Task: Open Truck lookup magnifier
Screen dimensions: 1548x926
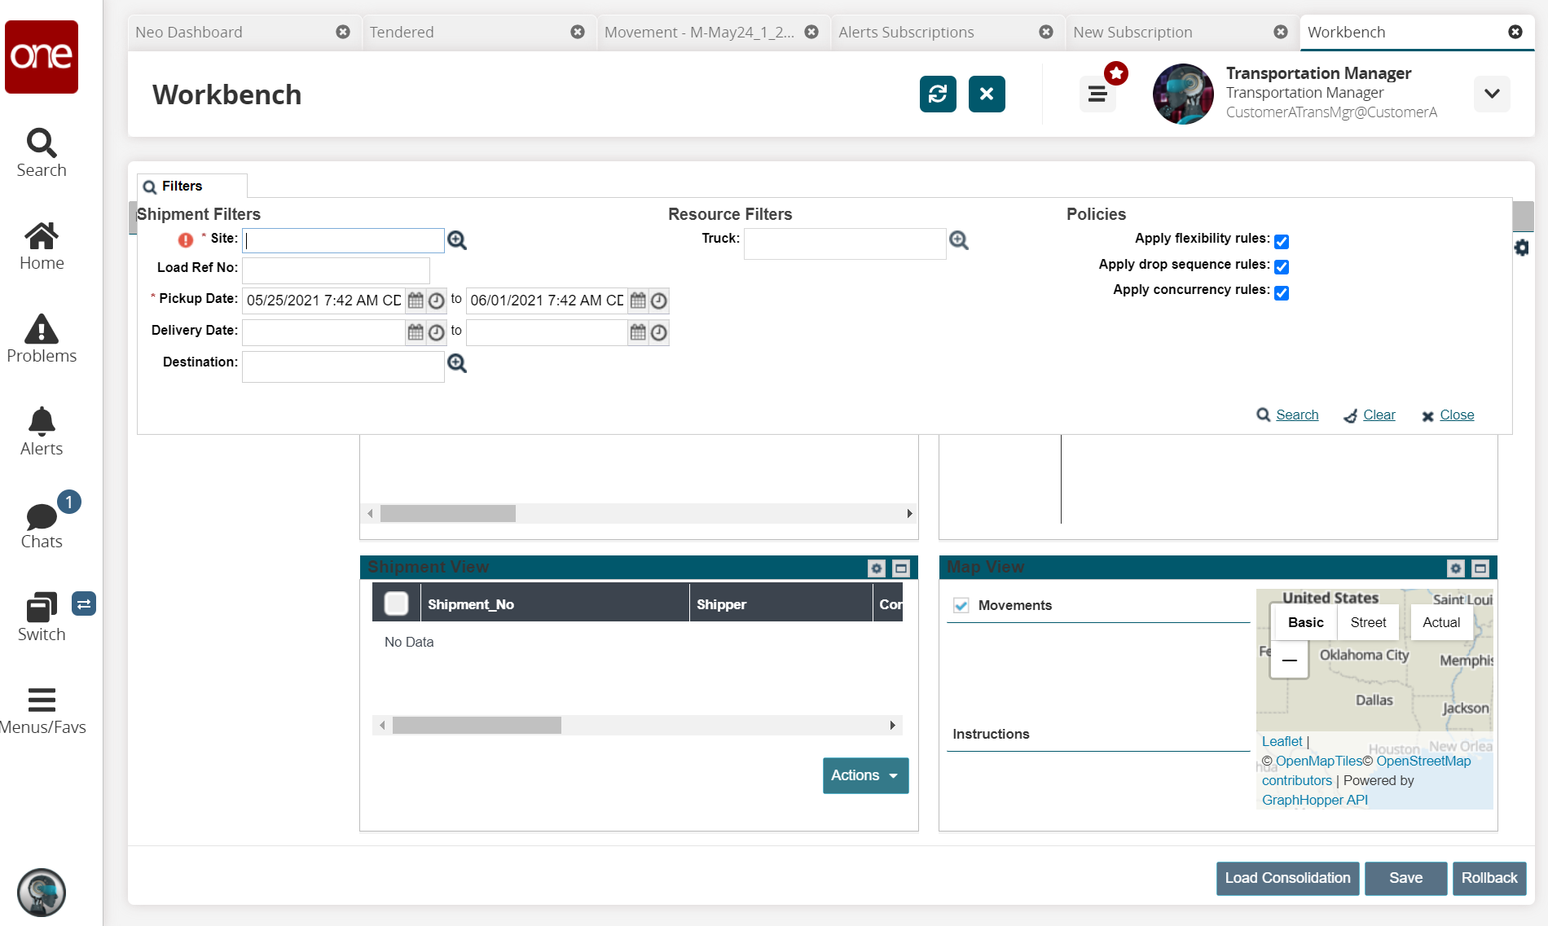Action: click(x=959, y=240)
